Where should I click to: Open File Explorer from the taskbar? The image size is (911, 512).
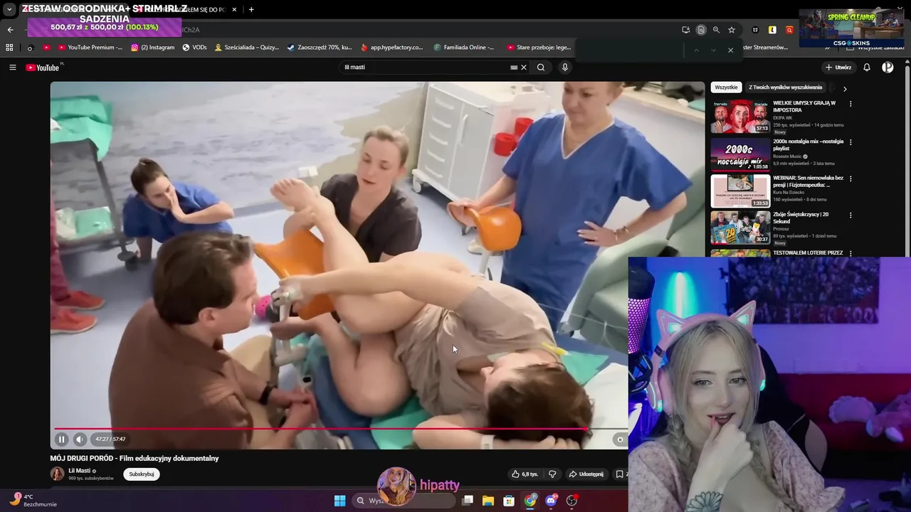488,501
